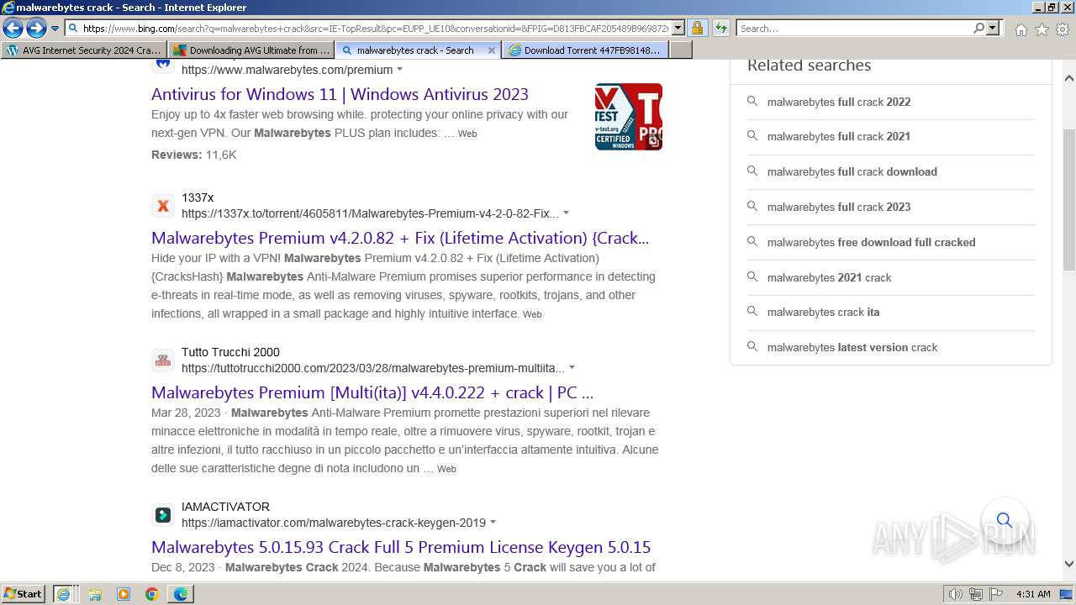Go back using the browser Back arrow
Image resolution: width=1076 pixels, height=605 pixels.
pos(13,29)
